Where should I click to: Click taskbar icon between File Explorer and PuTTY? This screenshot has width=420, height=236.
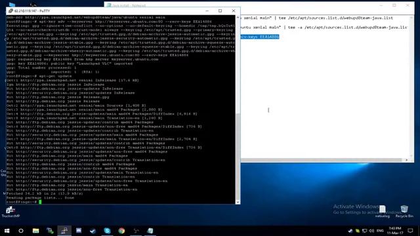(50, 231)
